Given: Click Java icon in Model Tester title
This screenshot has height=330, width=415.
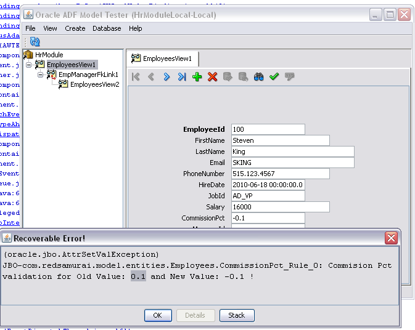Looking at the screenshot, I should point(28,15).
